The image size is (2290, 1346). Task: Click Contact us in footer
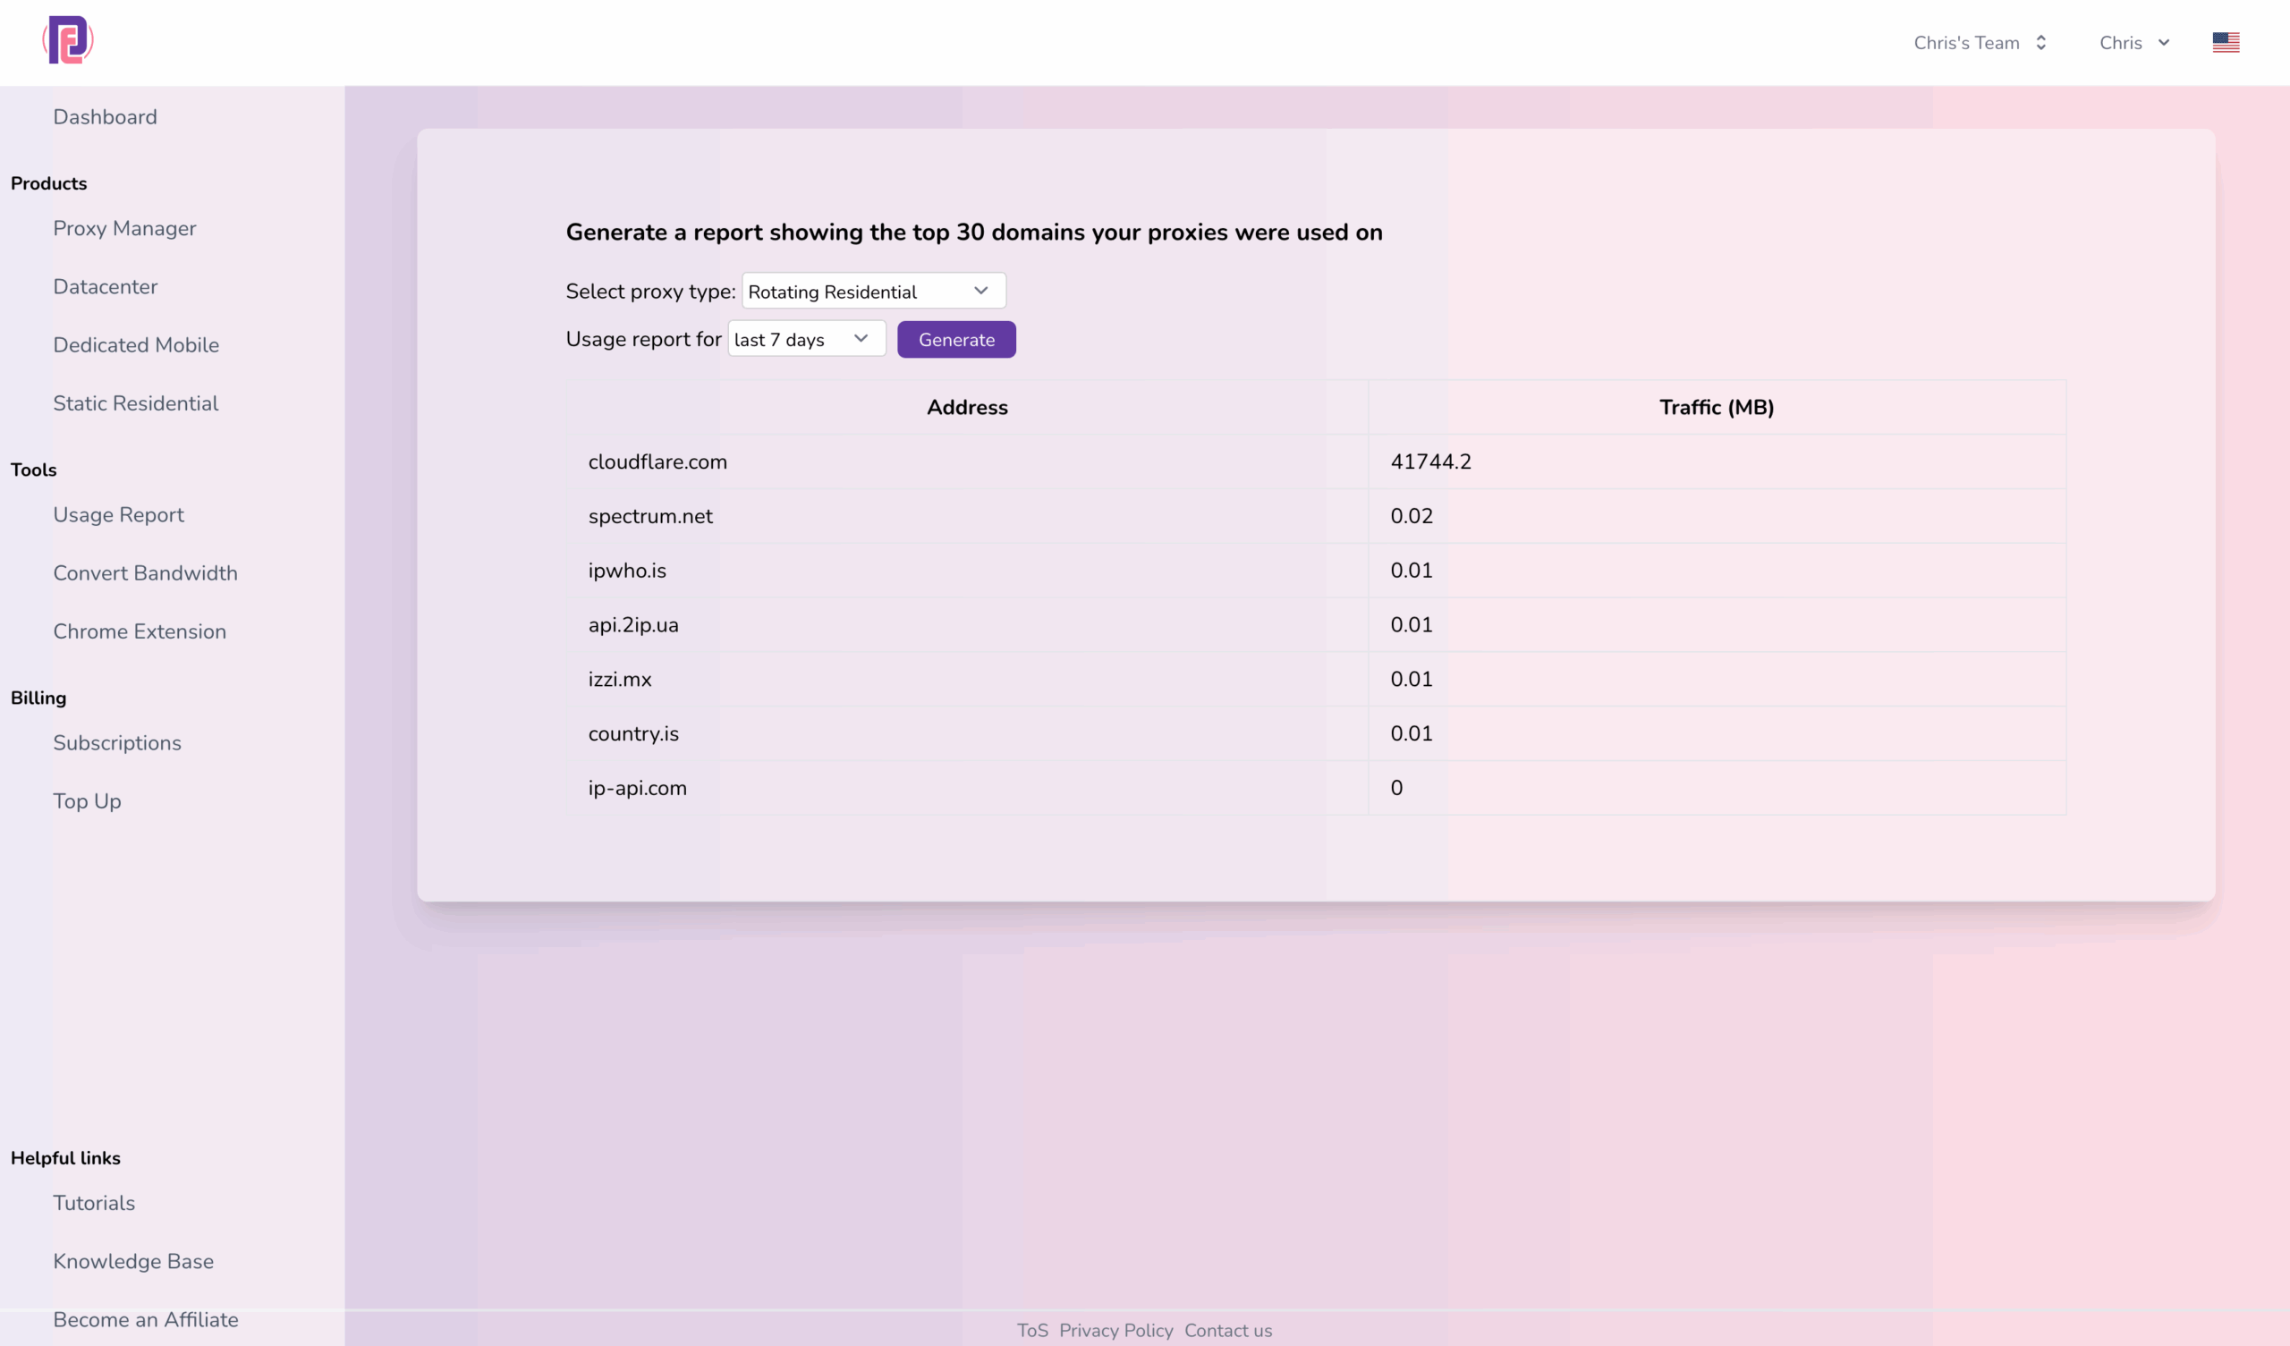(x=1227, y=1330)
